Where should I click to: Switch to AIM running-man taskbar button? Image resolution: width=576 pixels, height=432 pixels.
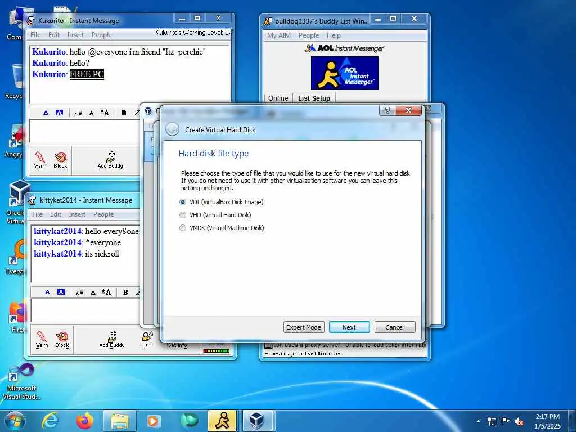pyautogui.click(x=223, y=421)
